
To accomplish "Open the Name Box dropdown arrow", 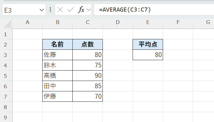I will [41, 10].
